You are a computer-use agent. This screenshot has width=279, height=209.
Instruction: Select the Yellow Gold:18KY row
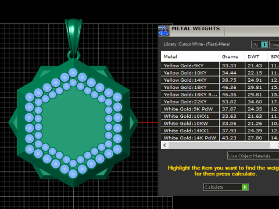pos(220,87)
